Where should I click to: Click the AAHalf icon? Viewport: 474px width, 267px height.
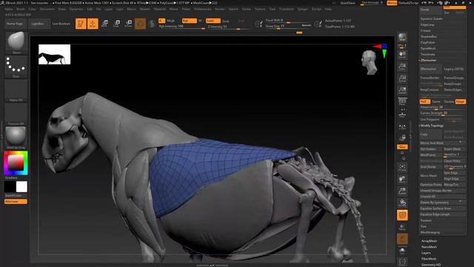[402, 90]
